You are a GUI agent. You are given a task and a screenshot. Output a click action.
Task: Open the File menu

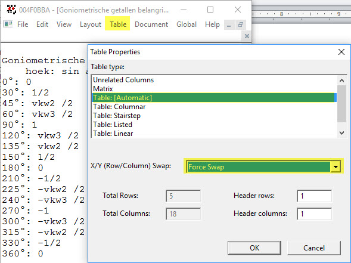point(23,24)
